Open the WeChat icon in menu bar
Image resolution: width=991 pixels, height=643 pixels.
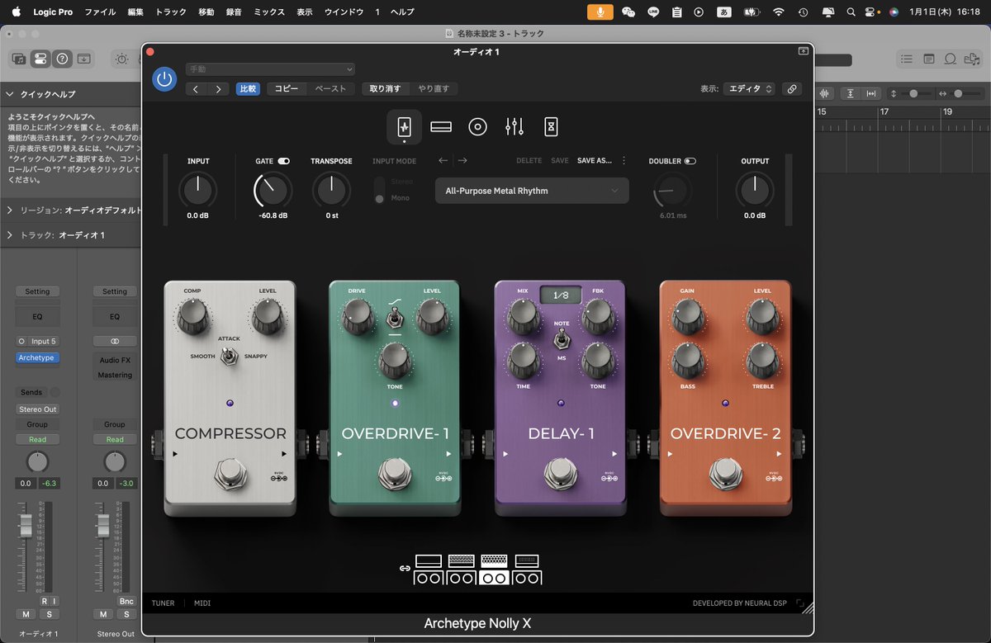point(628,12)
